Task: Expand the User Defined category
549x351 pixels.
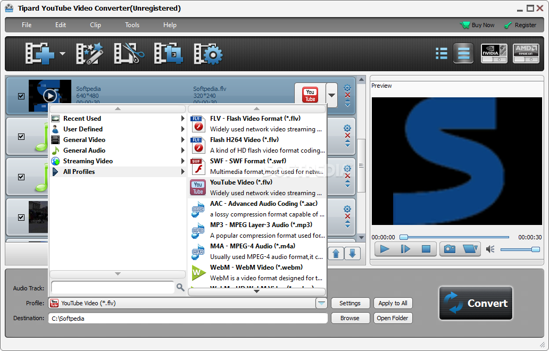Action: (x=118, y=129)
